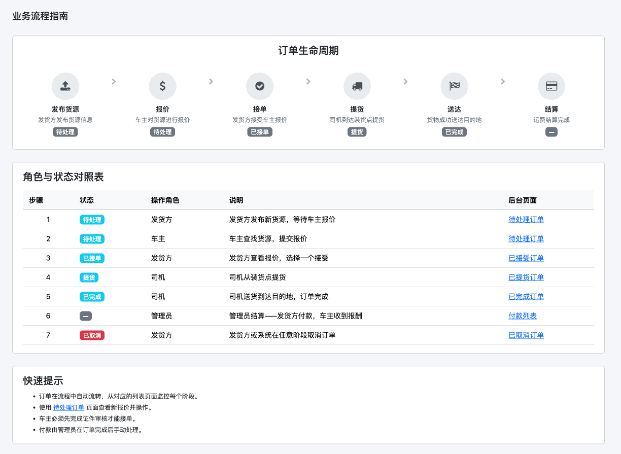The width and height of the screenshot is (621, 454).
Task: Click 货物成功送达目的地 description text
Action: click(x=454, y=120)
